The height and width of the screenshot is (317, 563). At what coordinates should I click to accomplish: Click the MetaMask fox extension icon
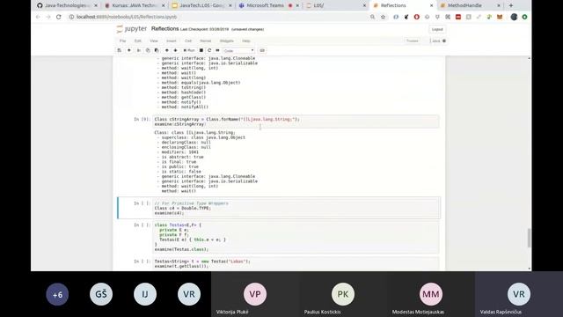pos(500,17)
